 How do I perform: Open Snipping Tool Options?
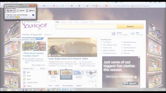tap(30, 10)
